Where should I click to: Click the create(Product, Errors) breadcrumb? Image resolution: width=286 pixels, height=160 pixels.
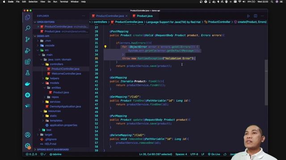click(252, 22)
